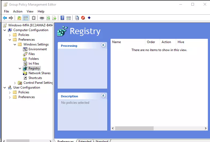Click the Print toolbar icon
Viewport: 210px width, 142px height.
[42, 18]
